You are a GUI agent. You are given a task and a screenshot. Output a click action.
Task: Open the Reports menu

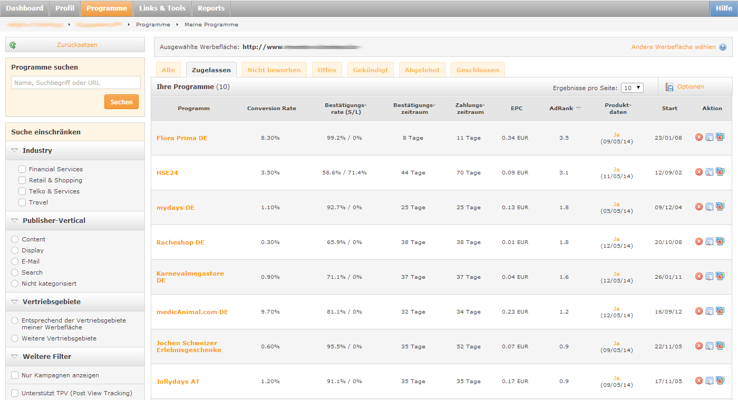coord(211,8)
